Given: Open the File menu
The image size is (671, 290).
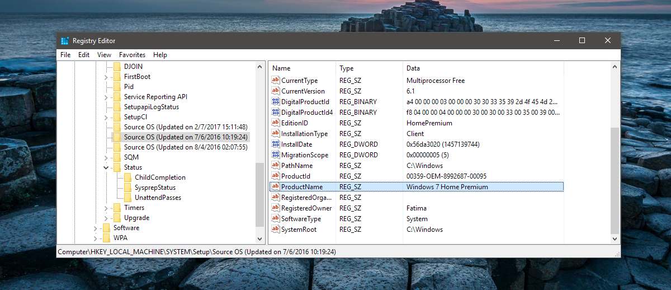Looking at the screenshot, I should [x=65, y=55].
